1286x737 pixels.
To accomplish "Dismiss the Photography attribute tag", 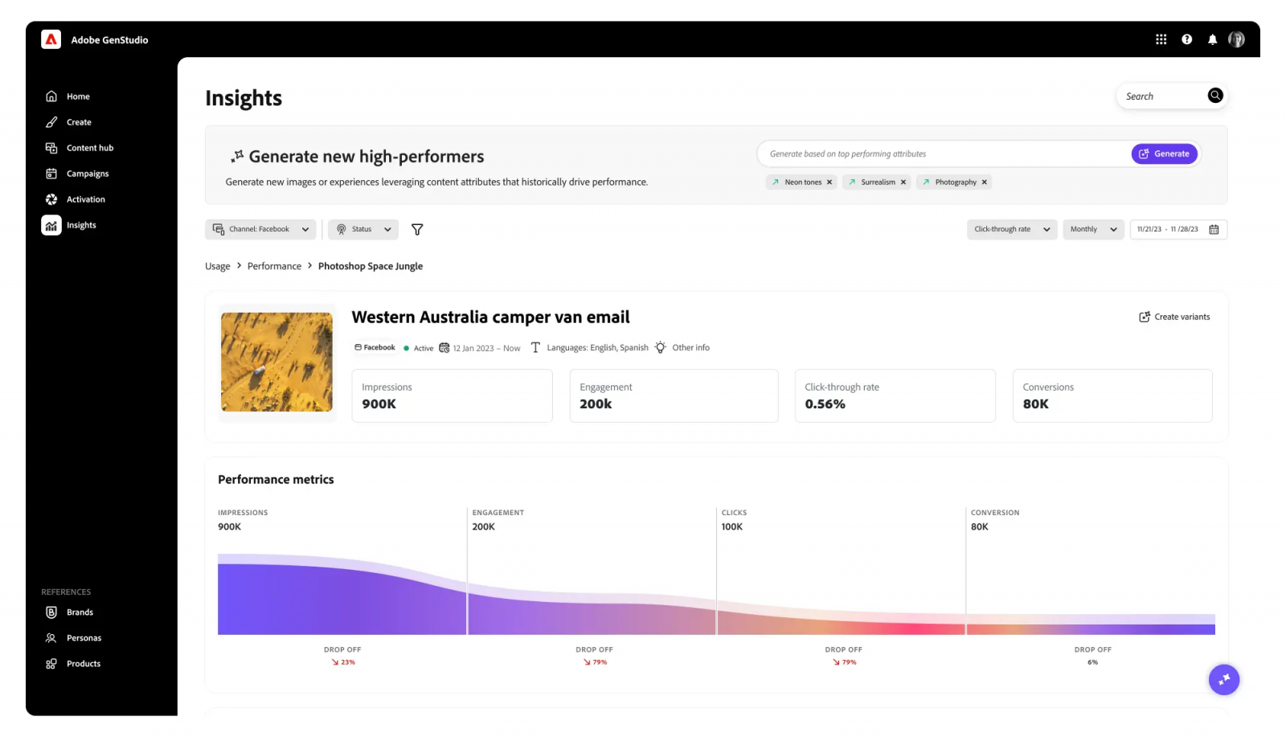I will coord(985,182).
